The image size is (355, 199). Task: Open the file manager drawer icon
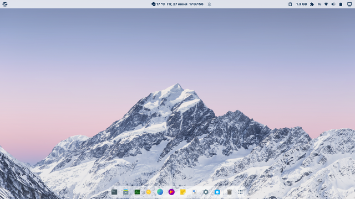126,192
